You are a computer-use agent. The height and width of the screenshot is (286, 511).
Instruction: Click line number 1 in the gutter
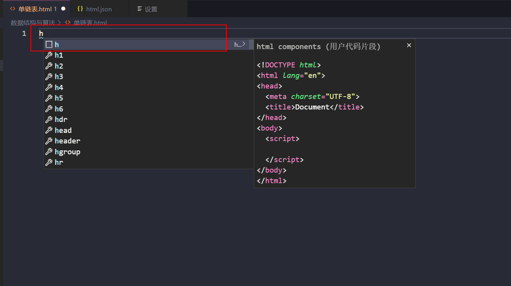click(x=24, y=34)
